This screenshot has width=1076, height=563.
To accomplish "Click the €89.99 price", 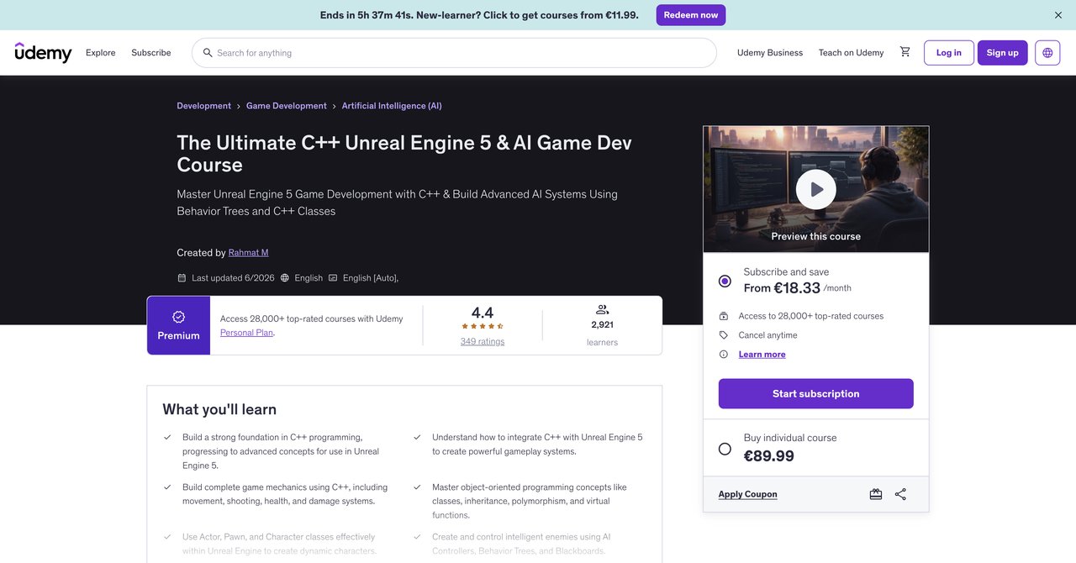I will [x=769, y=456].
